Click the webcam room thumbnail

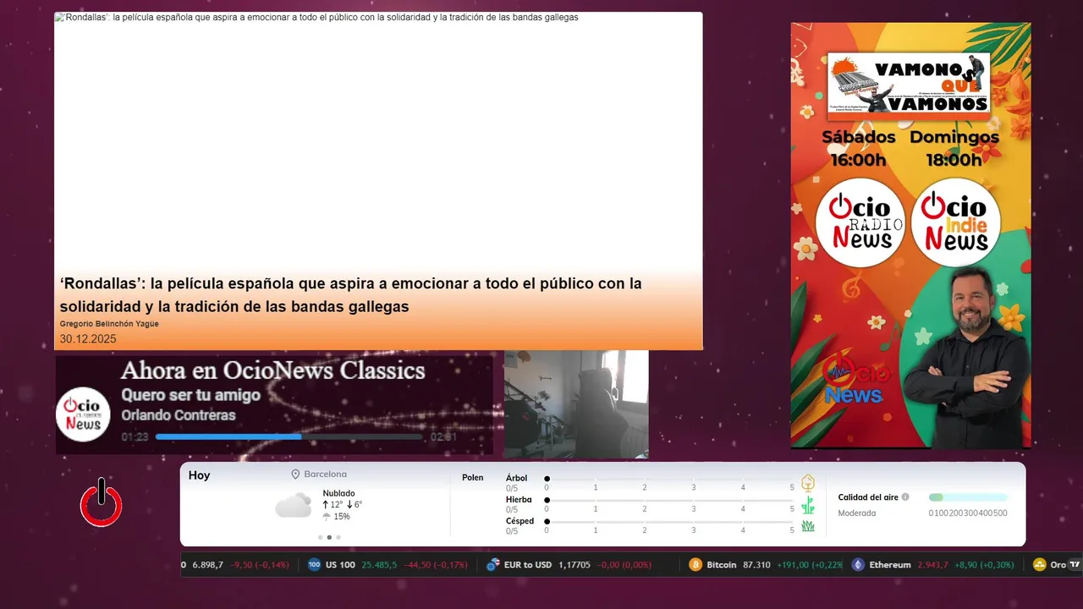click(x=576, y=404)
